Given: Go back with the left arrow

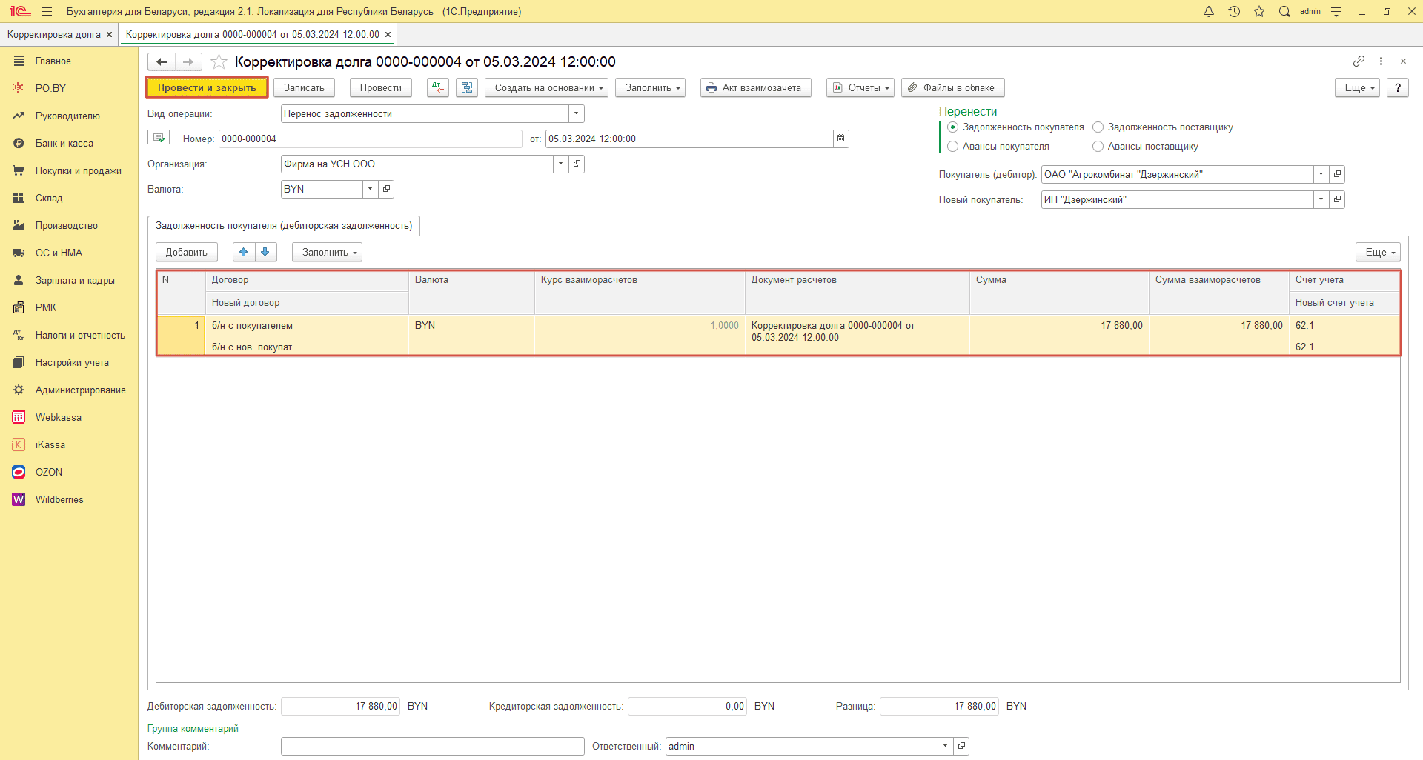Looking at the screenshot, I should click(162, 61).
